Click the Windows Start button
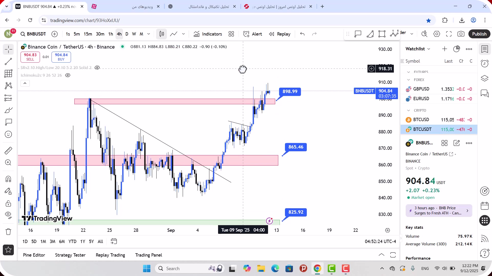Image resolution: width=492 pixels, height=276 pixels. [147, 269]
